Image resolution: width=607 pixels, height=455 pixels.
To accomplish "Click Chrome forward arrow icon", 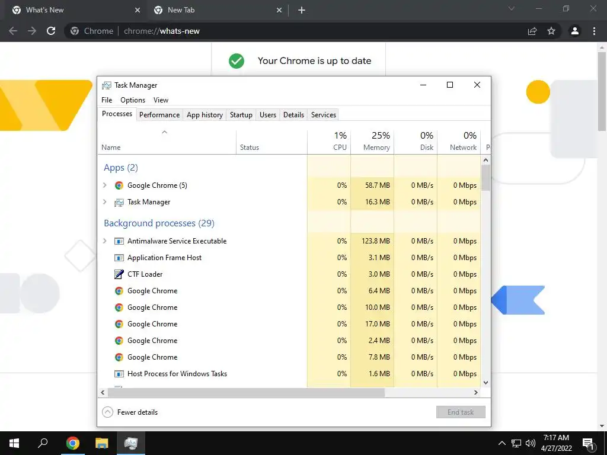I will pyautogui.click(x=32, y=31).
